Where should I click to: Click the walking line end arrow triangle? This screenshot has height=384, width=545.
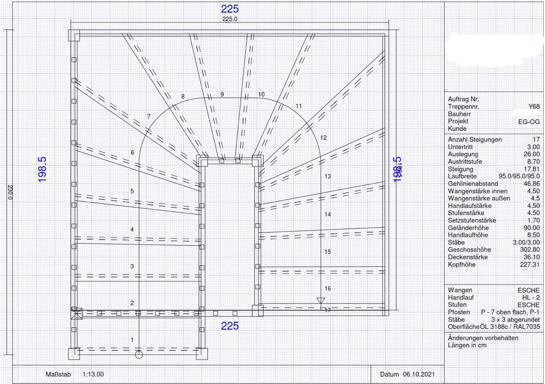(321, 301)
